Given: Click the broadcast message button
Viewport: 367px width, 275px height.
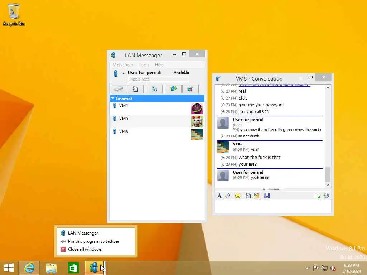Looking at the screenshot, I should pos(154,89).
